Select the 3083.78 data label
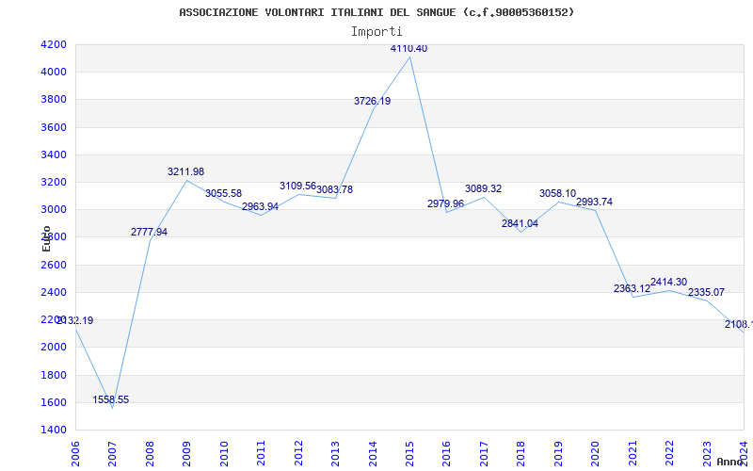Viewport: 753px width, 471px height. pyautogui.click(x=335, y=190)
